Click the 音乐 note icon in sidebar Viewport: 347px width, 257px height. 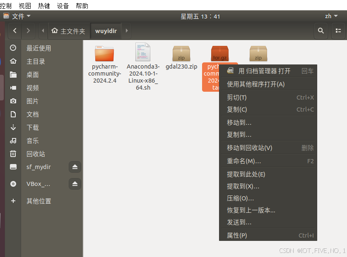click(x=13, y=140)
